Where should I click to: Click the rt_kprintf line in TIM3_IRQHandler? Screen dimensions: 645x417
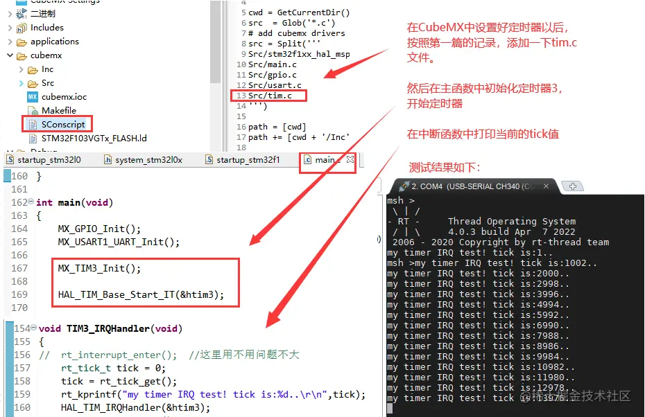point(213,394)
